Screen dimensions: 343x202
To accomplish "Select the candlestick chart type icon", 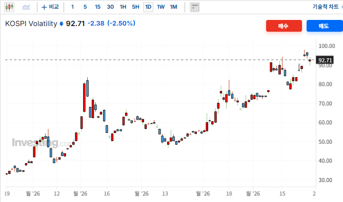I will coord(9,7).
